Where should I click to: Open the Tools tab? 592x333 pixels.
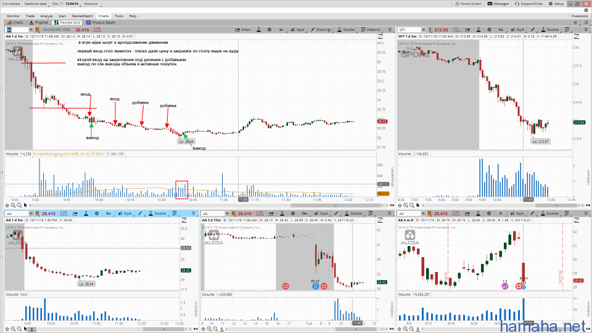pos(119,16)
